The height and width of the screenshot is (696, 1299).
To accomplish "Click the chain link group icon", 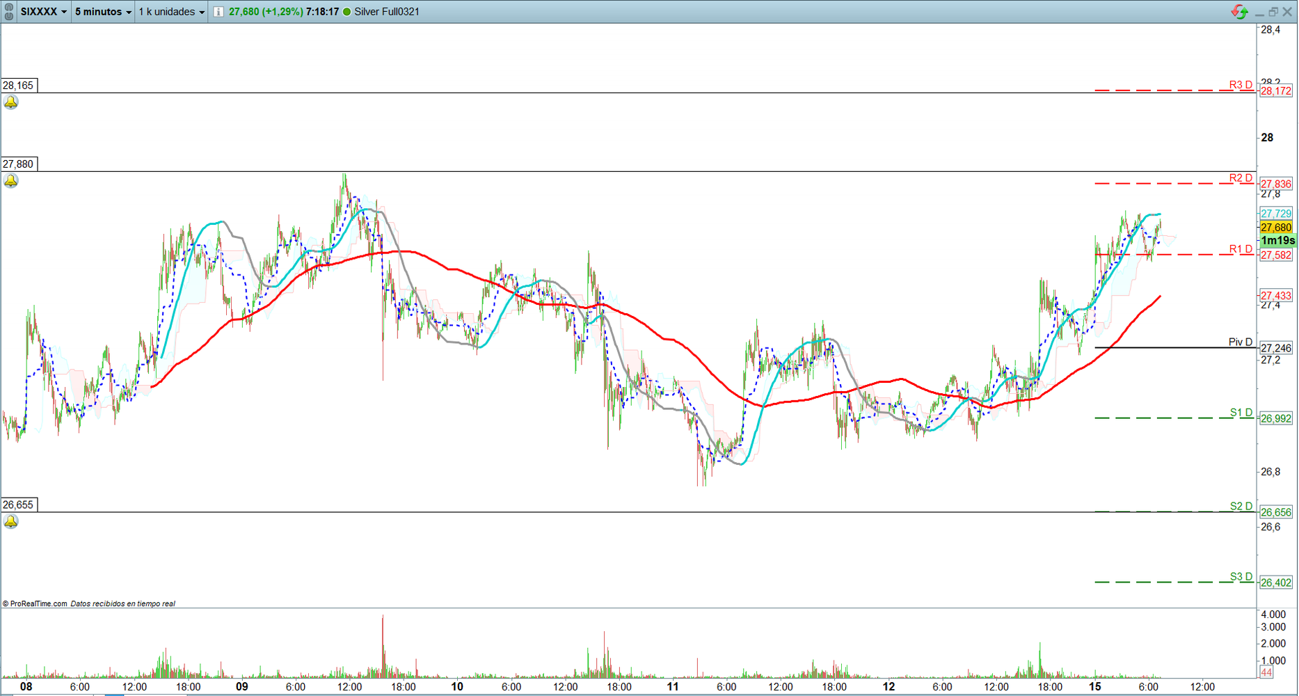I will 9,11.
